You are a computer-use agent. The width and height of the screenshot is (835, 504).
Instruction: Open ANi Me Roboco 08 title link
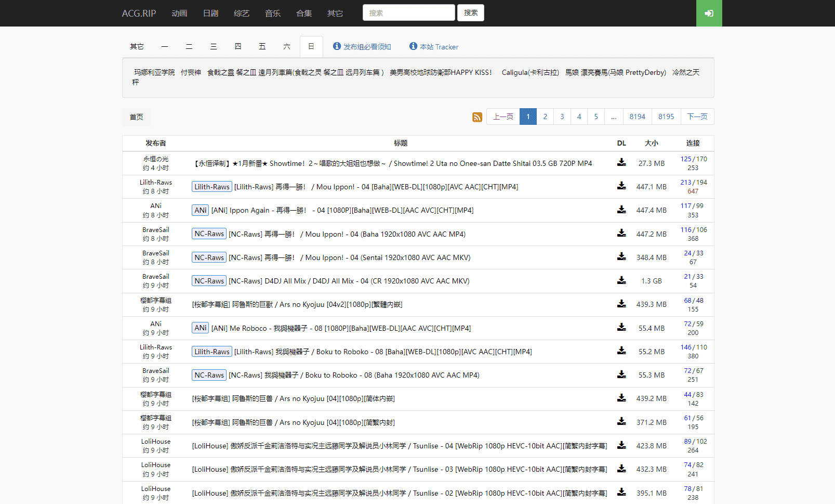tap(341, 328)
